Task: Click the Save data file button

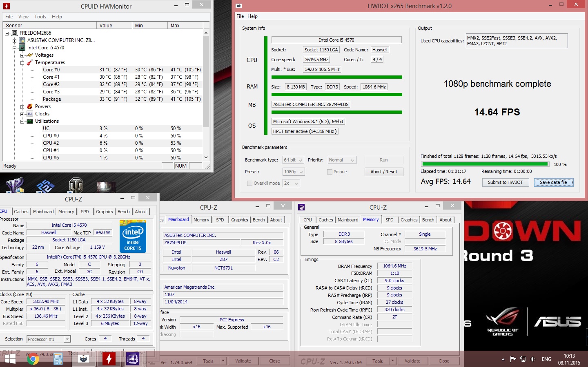Action: [553, 182]
